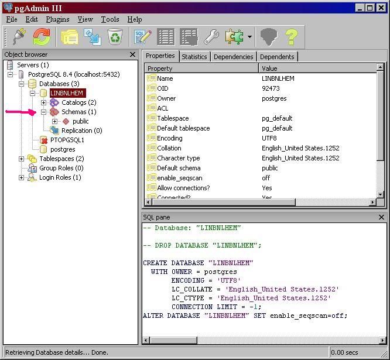This screenshot has height=360, width=390.
Task: Open the Help menu
Action: 135,19
